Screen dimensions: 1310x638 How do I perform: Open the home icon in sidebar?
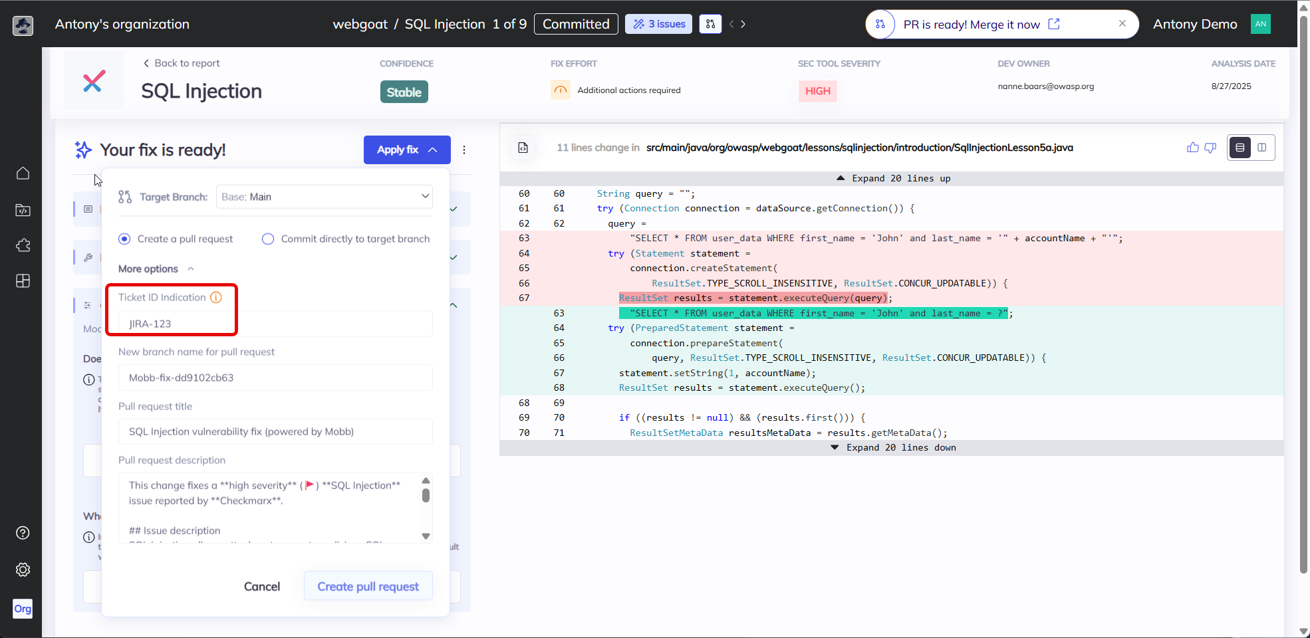23,173
